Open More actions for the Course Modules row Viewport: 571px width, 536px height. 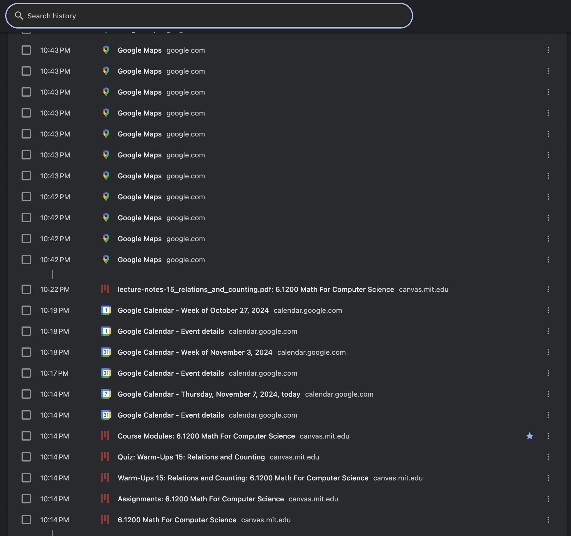point(548,436)
